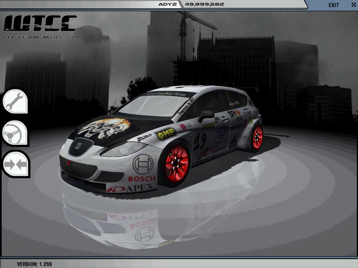The image size is (358, 268).
Task: Select the steering wheel icon
Action: (x=15, y=133)
